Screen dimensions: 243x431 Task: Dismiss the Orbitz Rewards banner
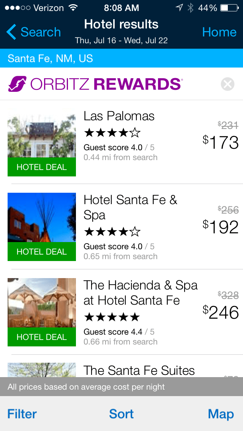tap(227, 84)
